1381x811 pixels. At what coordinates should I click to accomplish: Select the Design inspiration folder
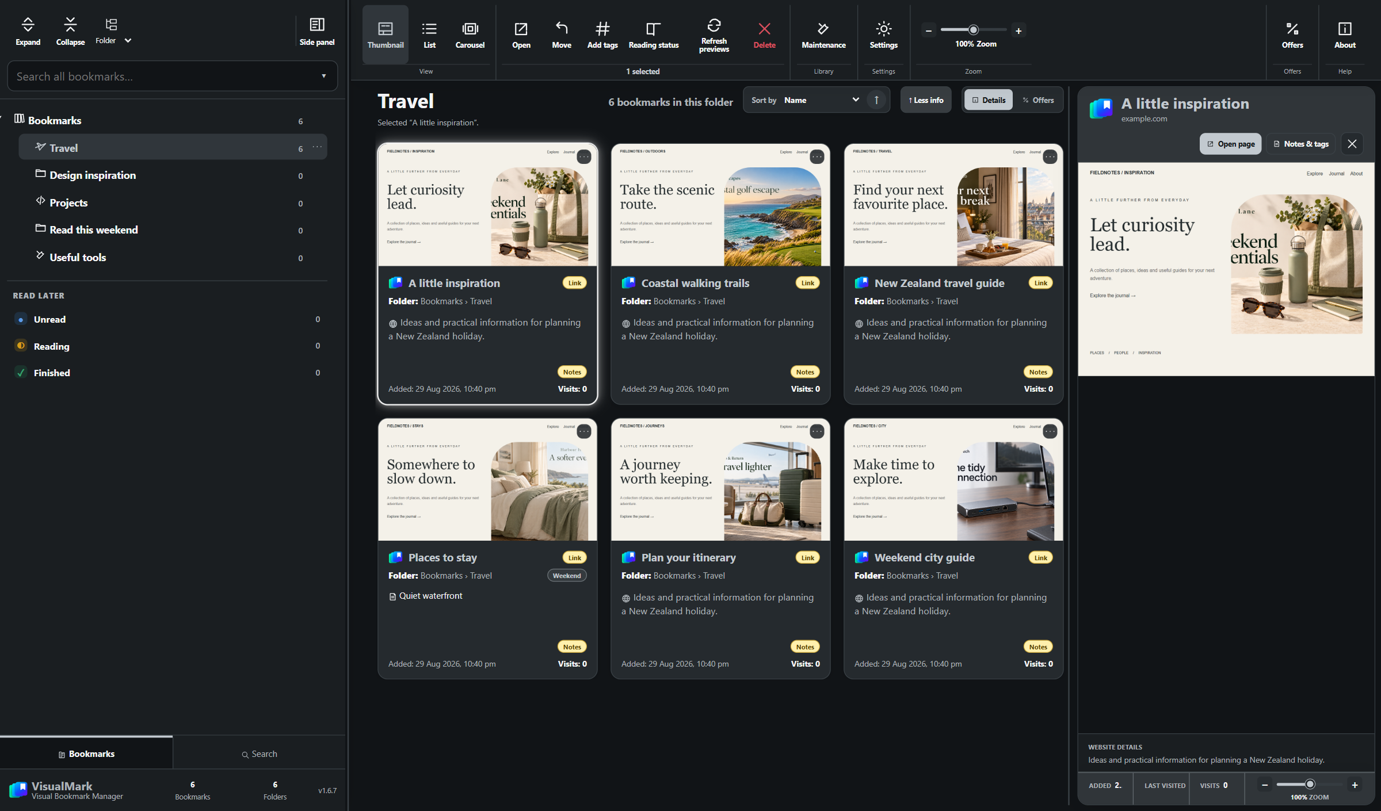pos(173,175)
